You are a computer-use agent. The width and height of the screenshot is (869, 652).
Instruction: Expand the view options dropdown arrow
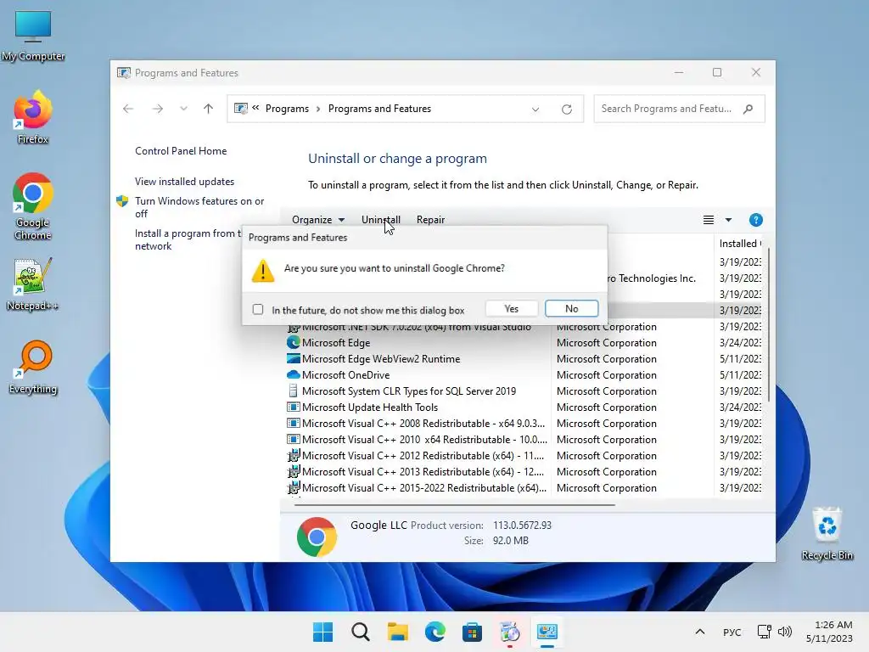[x=728, y=220]
